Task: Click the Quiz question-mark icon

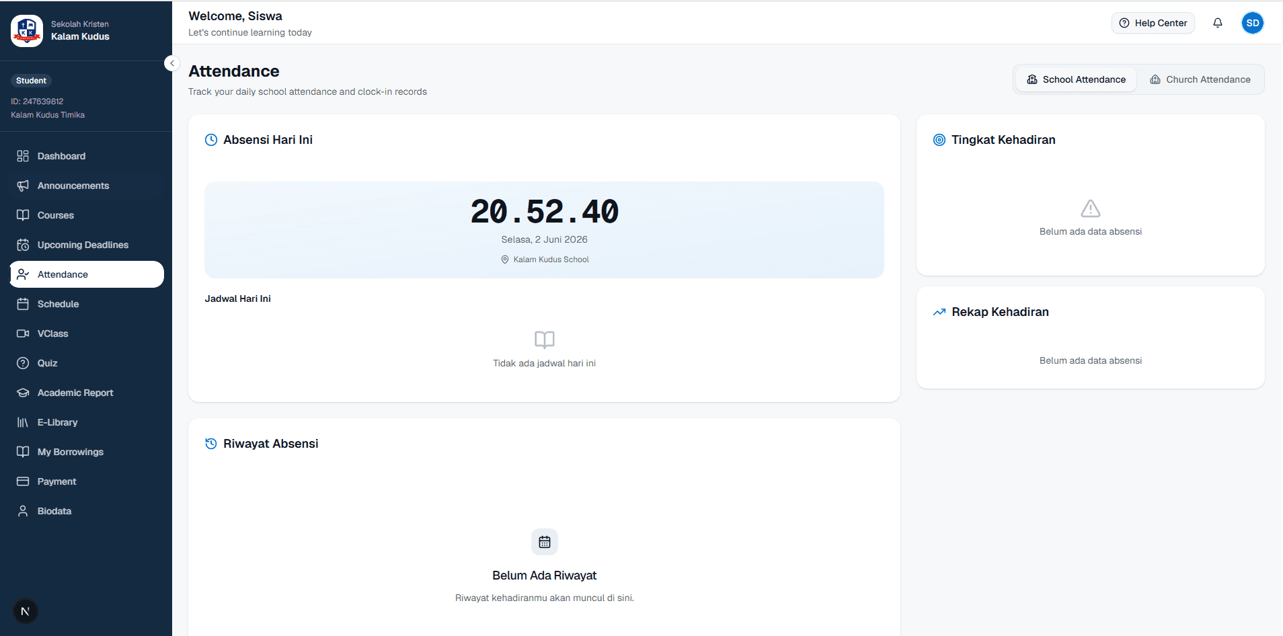Action: click(23, 363)
